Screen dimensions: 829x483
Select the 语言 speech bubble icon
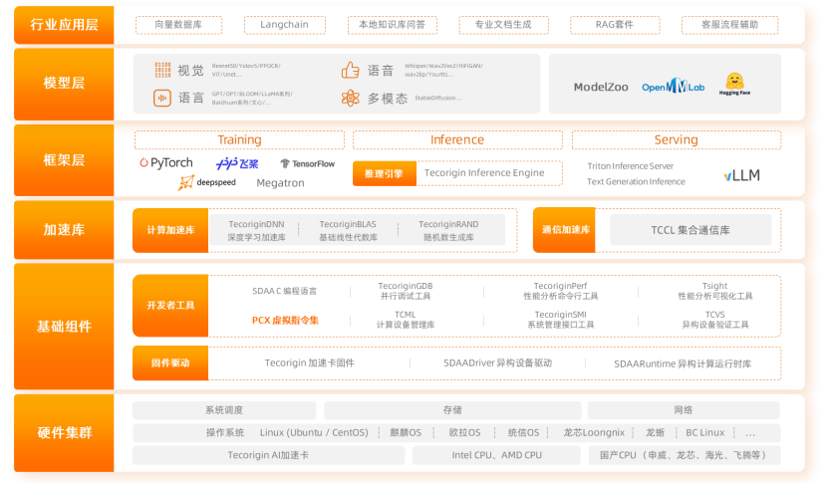(162, 98)
